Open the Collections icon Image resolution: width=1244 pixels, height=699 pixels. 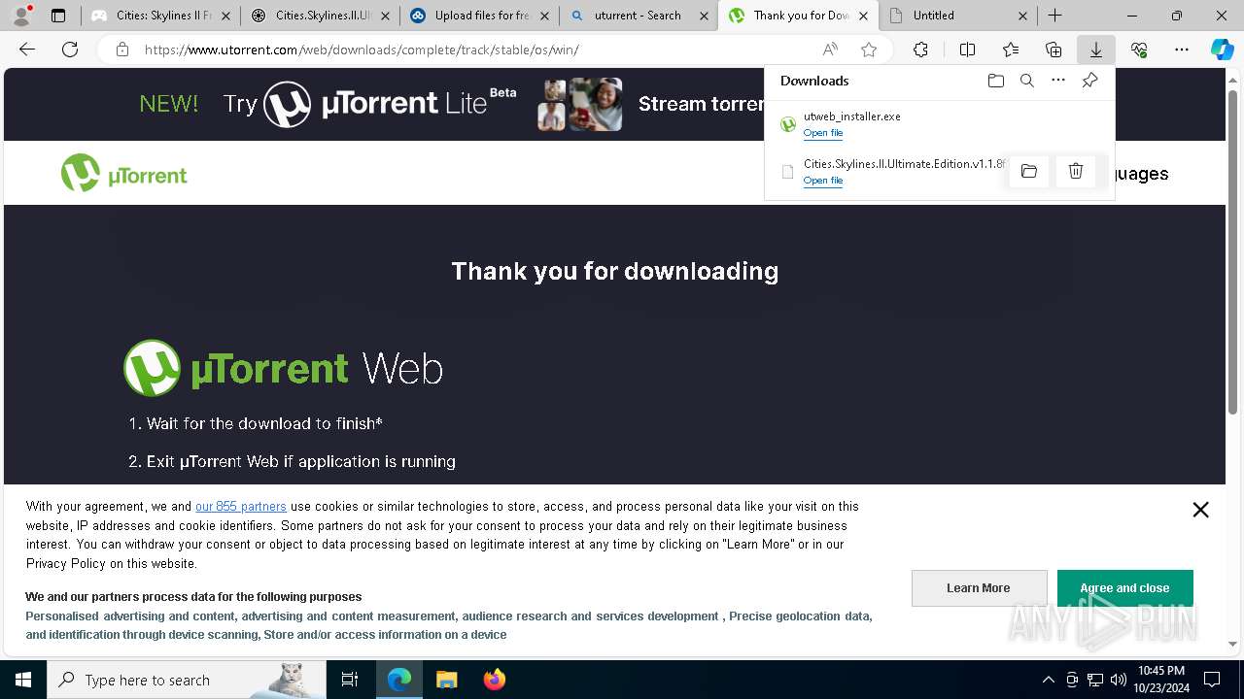[1054, 50]
